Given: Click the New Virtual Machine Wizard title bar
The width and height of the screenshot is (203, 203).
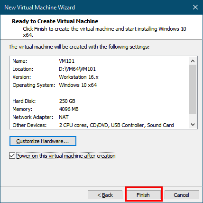Looking at the screenshot, I should 95,7.
